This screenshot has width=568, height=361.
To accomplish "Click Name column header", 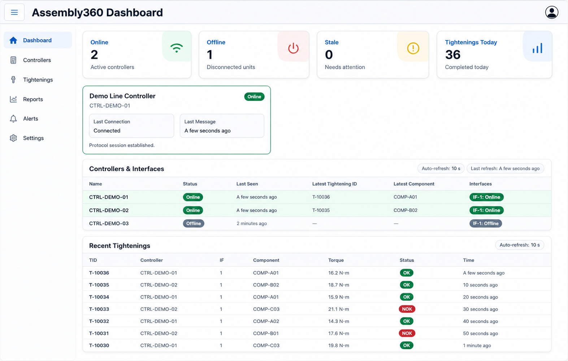I will point(96,184).
